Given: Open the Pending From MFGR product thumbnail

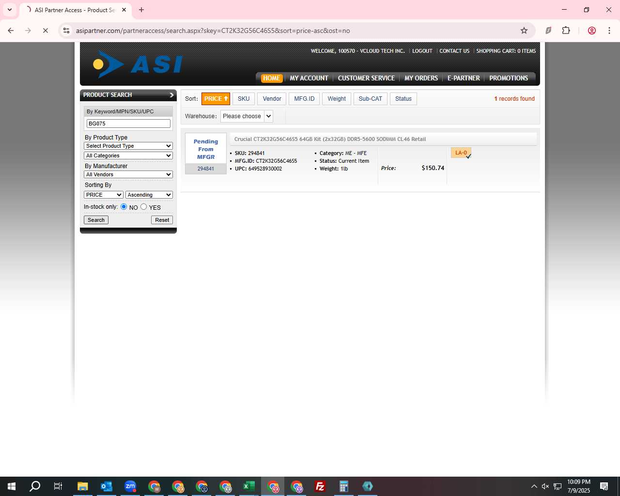Looking at the screenshot, I should [x=206, y=149].
